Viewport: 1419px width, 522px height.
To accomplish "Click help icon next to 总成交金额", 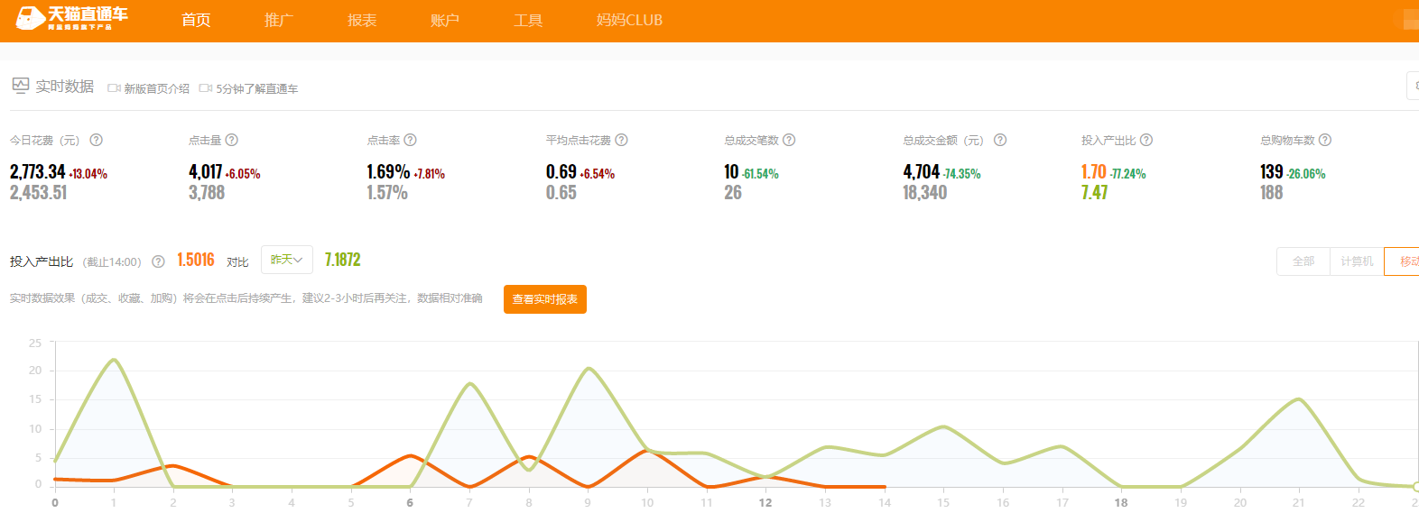I will [1000, 140].
